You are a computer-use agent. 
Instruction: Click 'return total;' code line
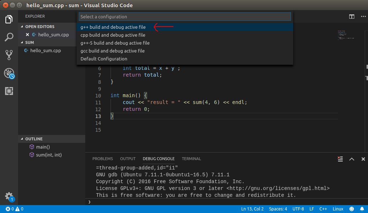point(142,75)
